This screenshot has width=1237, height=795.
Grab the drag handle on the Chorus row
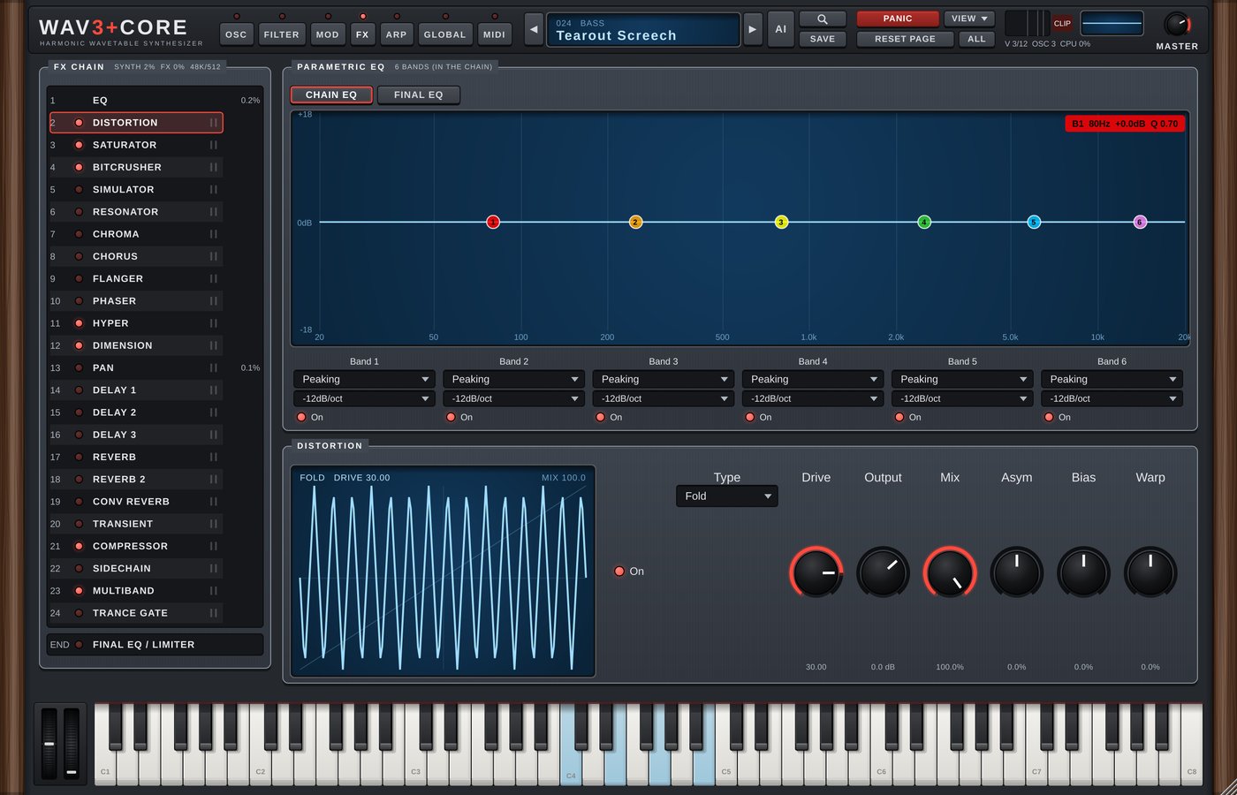click(x=213, y=256)
